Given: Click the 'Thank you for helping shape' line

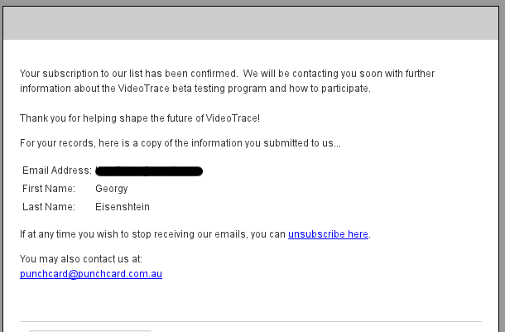Looking at the screenshot, I should click(x=140, y=118).
